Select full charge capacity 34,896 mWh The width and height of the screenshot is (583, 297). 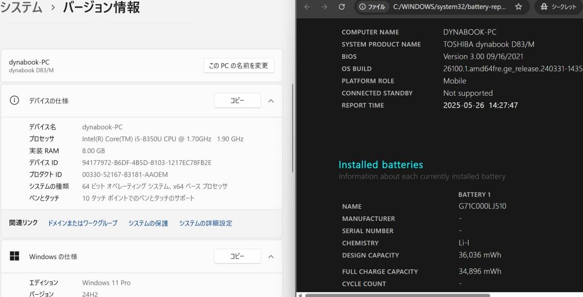pos(480,271)
